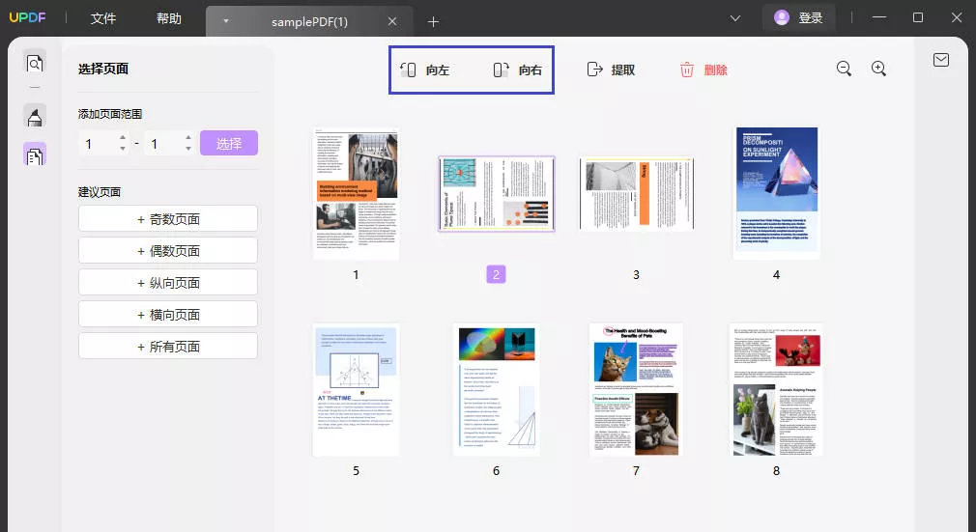976x532 pixels.
Task: Open the reader view sidebar icon
Action: click(x=35, y=64)
